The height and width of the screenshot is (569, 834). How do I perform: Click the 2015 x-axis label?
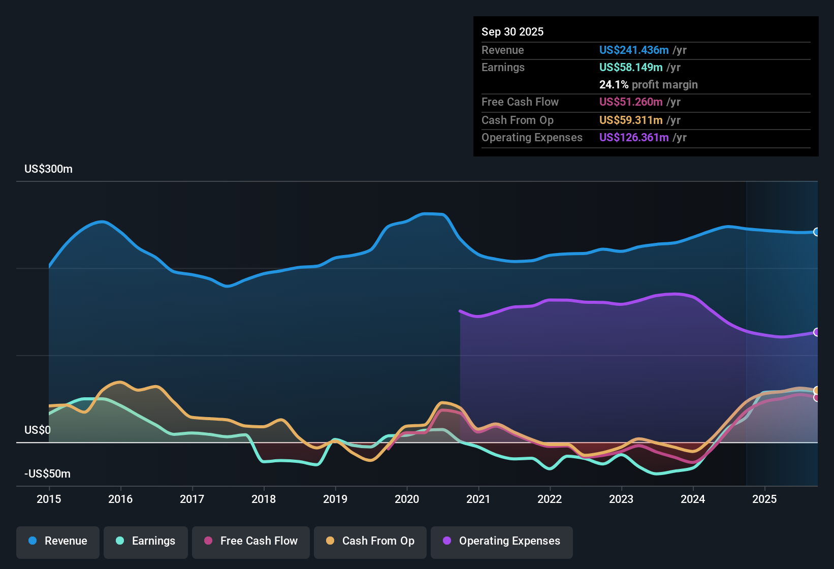(x=49, y=499)
